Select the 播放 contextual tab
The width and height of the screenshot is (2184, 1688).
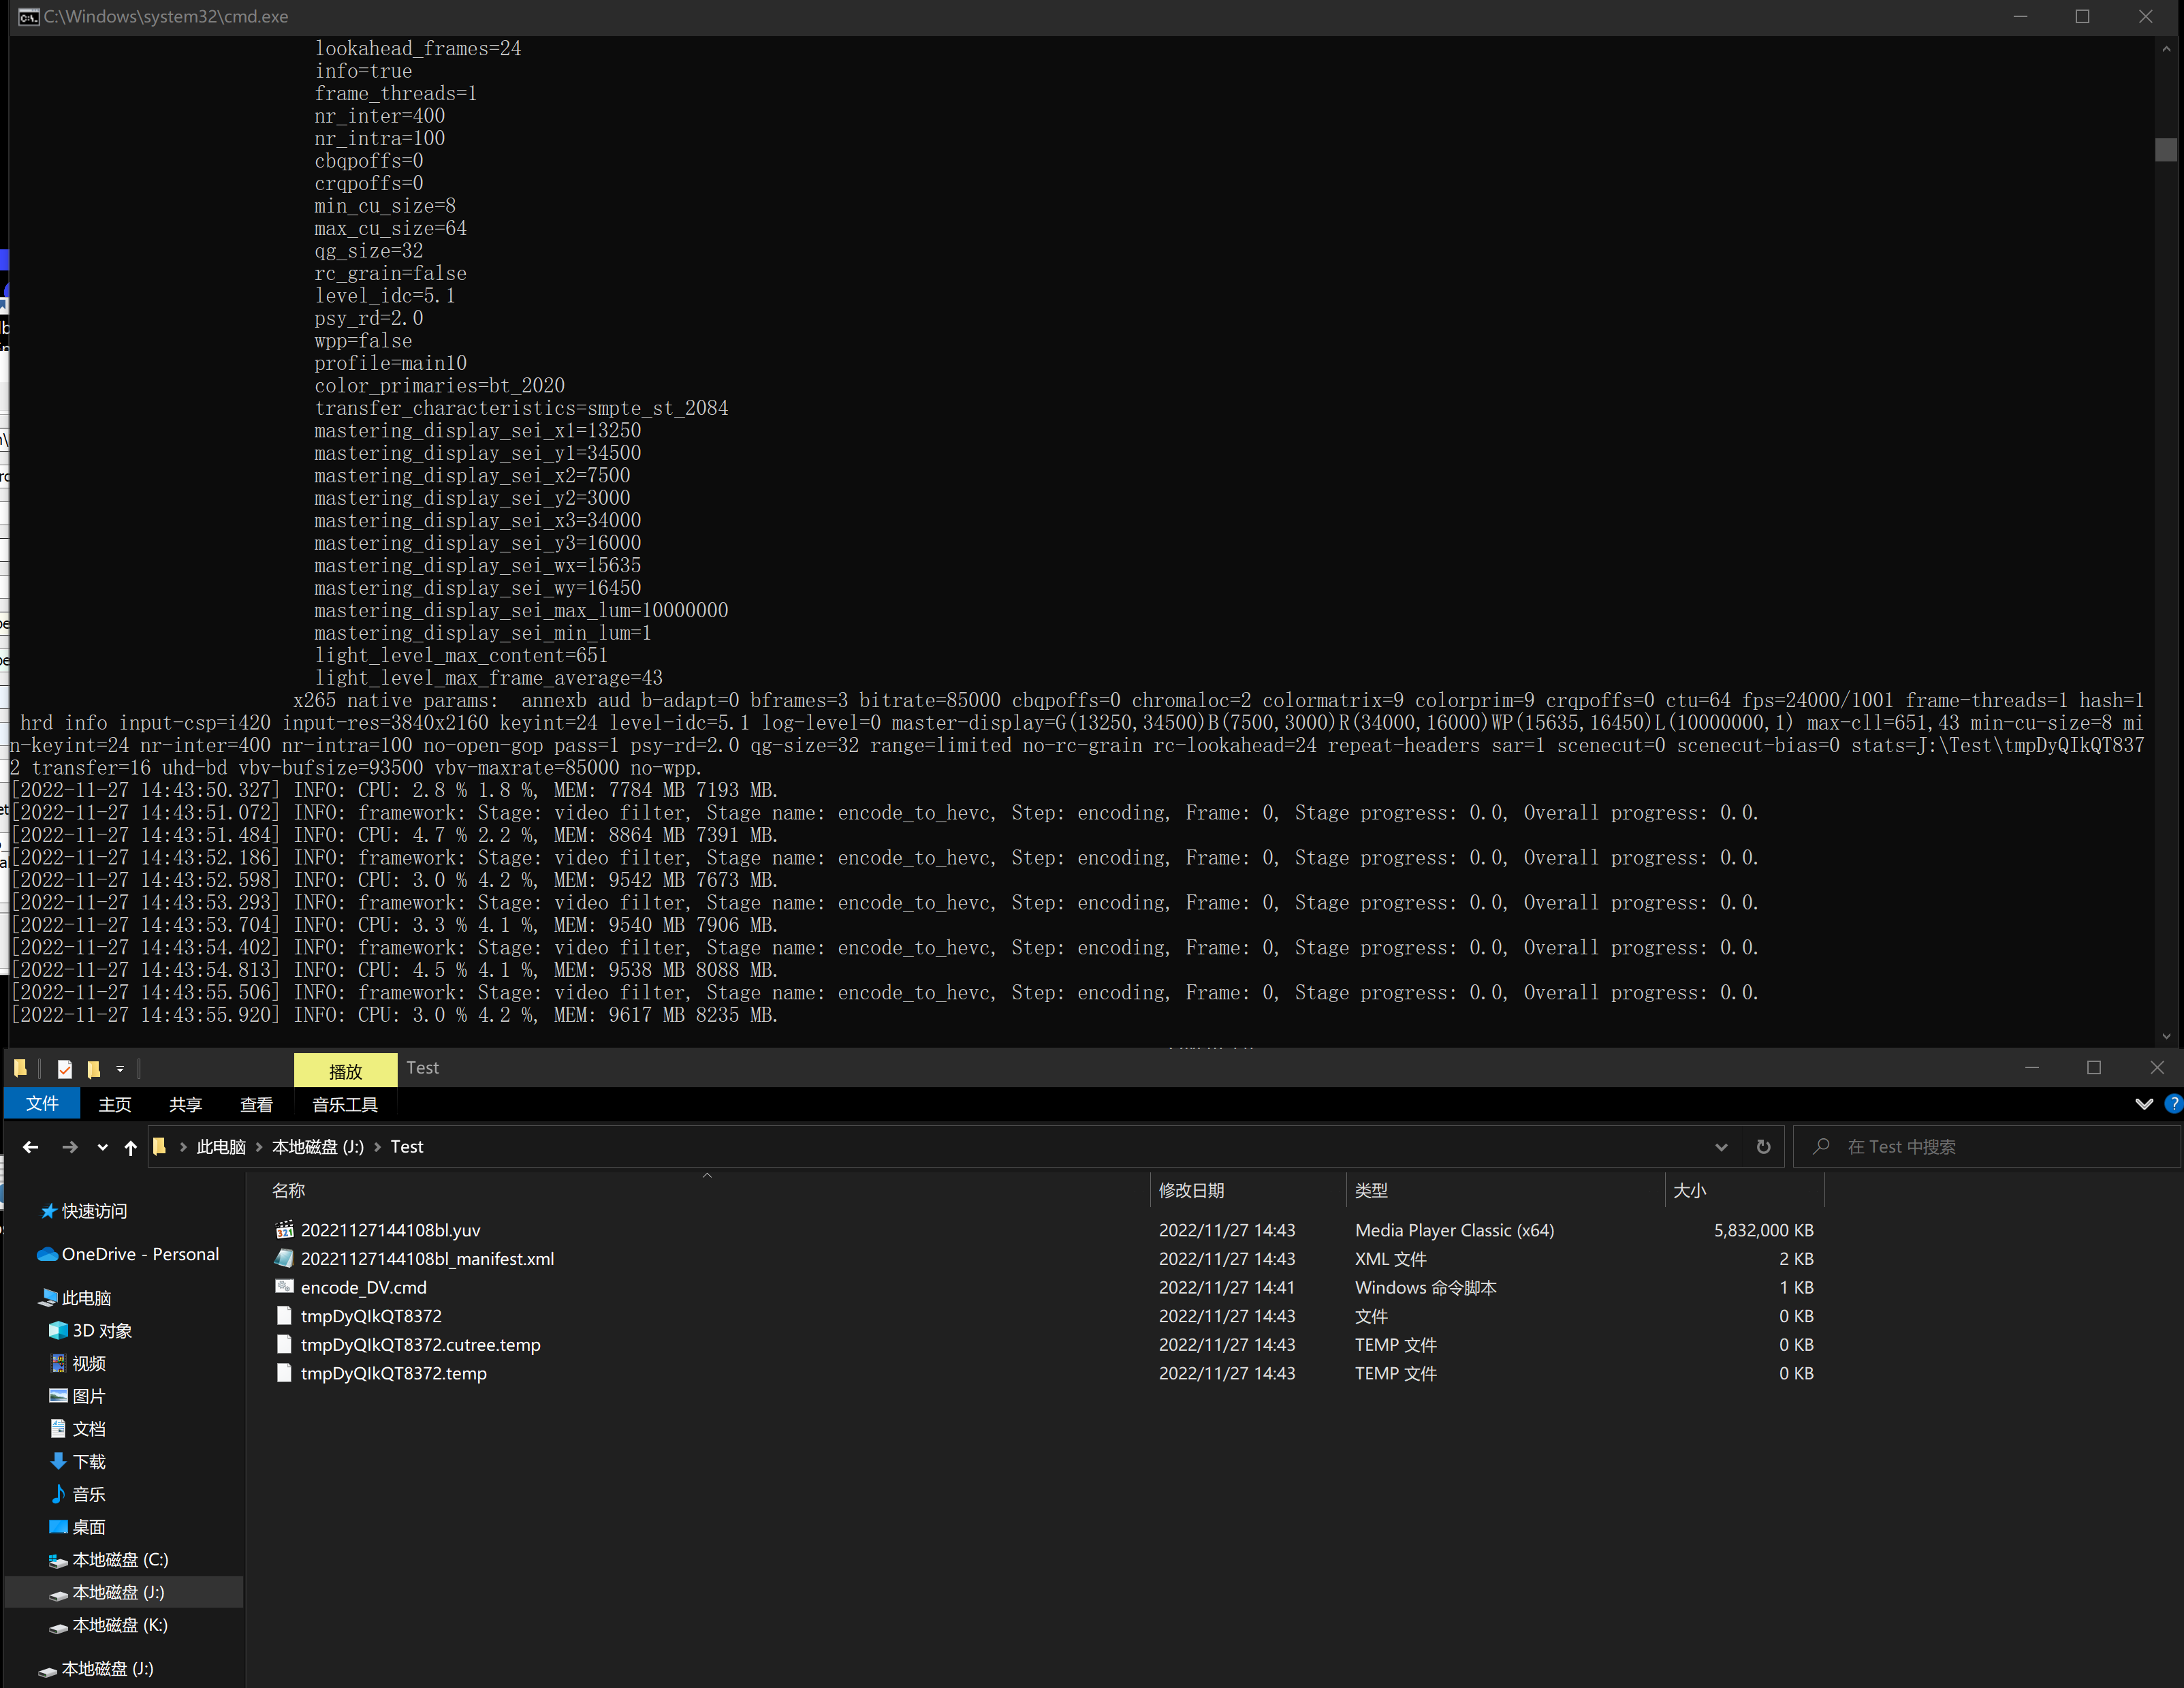pyautogui.click(x=345, y=1071)
